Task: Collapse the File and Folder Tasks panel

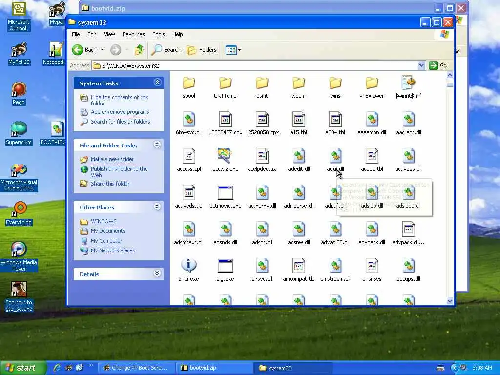Action: click(x=157, y=145)
